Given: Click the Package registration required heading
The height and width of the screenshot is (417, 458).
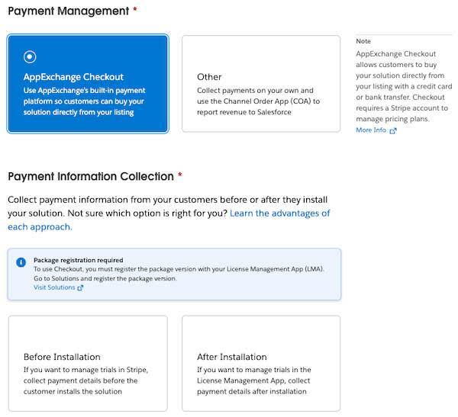Looking at the screenshot, I should pyautogui.click(x=79, y=260).
